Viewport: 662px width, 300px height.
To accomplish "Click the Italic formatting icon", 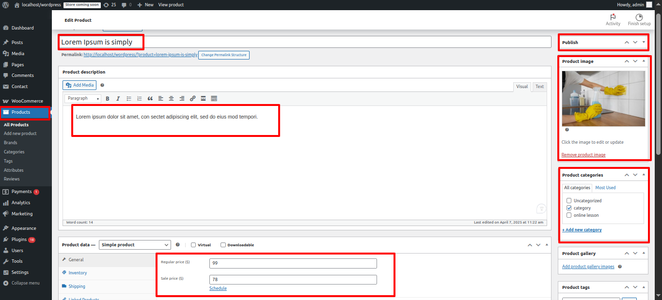I will (x=118, y=99).
